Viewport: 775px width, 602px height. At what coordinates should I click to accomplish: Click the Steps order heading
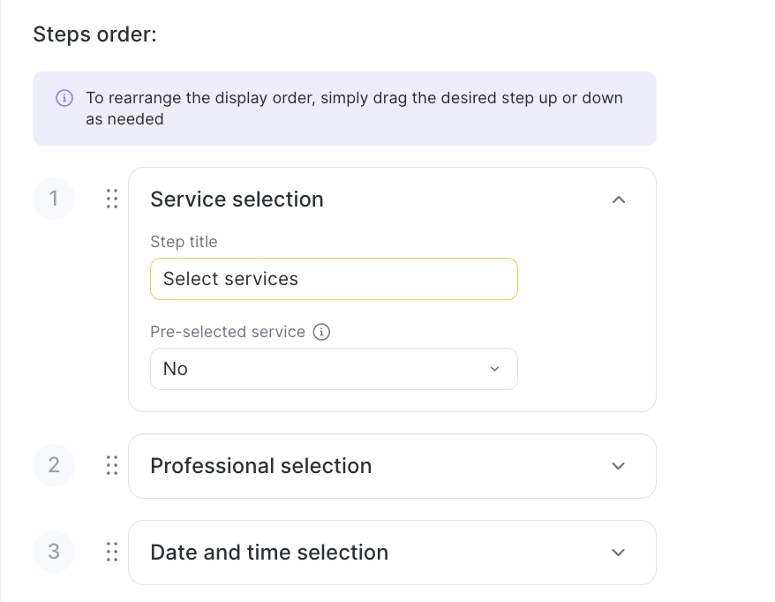(x=95, y=34)
